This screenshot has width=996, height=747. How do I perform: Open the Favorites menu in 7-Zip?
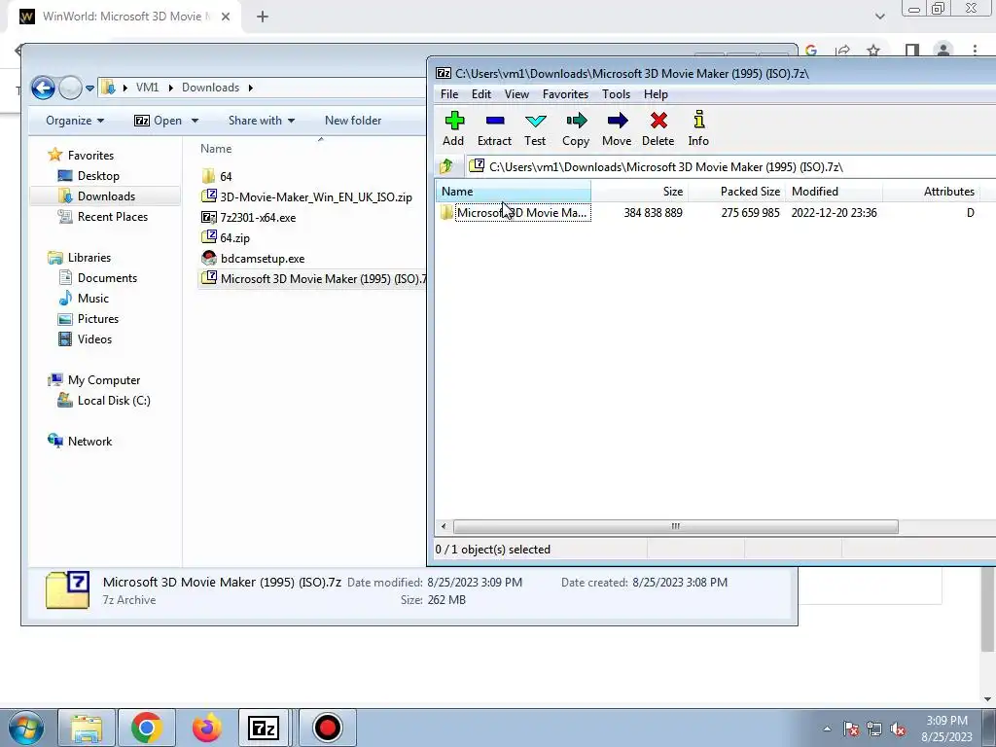[x=565, y=94]
